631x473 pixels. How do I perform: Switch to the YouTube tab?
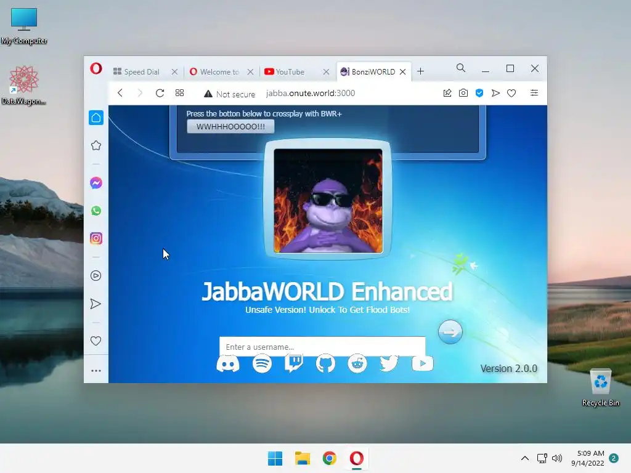(285, 71)
